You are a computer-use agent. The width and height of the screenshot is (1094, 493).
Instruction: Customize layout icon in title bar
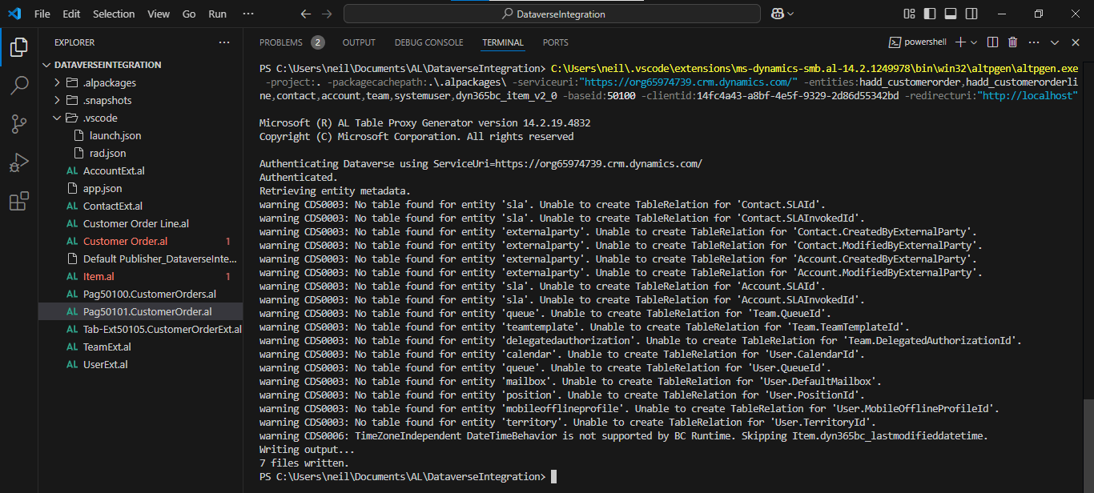tap(909, 14)
